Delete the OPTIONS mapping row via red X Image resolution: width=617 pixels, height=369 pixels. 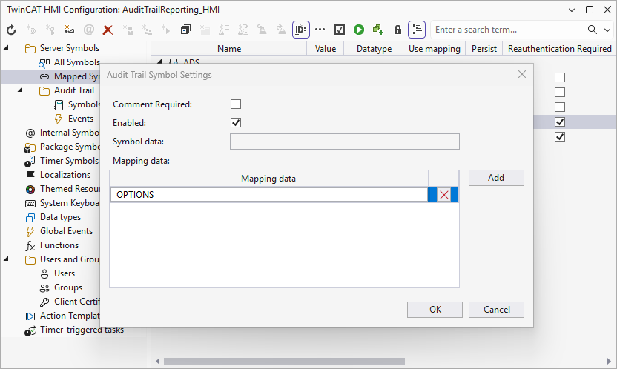click(x=444, y=195)
